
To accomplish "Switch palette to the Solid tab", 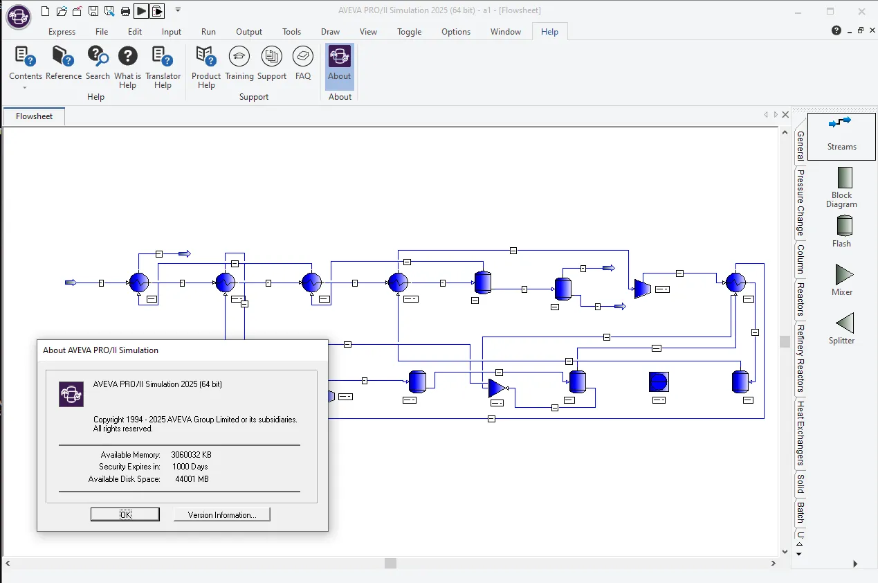I will pyautogui.click(x=801, y=484).
